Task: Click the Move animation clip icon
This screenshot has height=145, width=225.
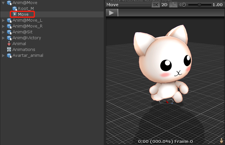Action: 15,14
